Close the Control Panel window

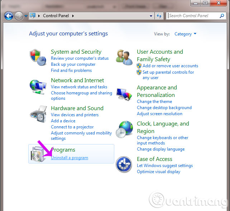pos(219,3)
